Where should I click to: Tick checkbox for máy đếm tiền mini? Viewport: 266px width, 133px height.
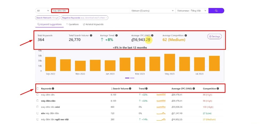[38, 107]
